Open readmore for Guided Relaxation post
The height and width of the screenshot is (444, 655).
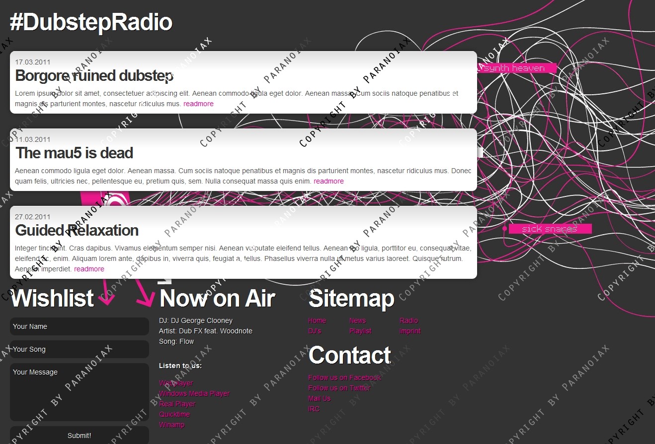[x=89, y=269]
